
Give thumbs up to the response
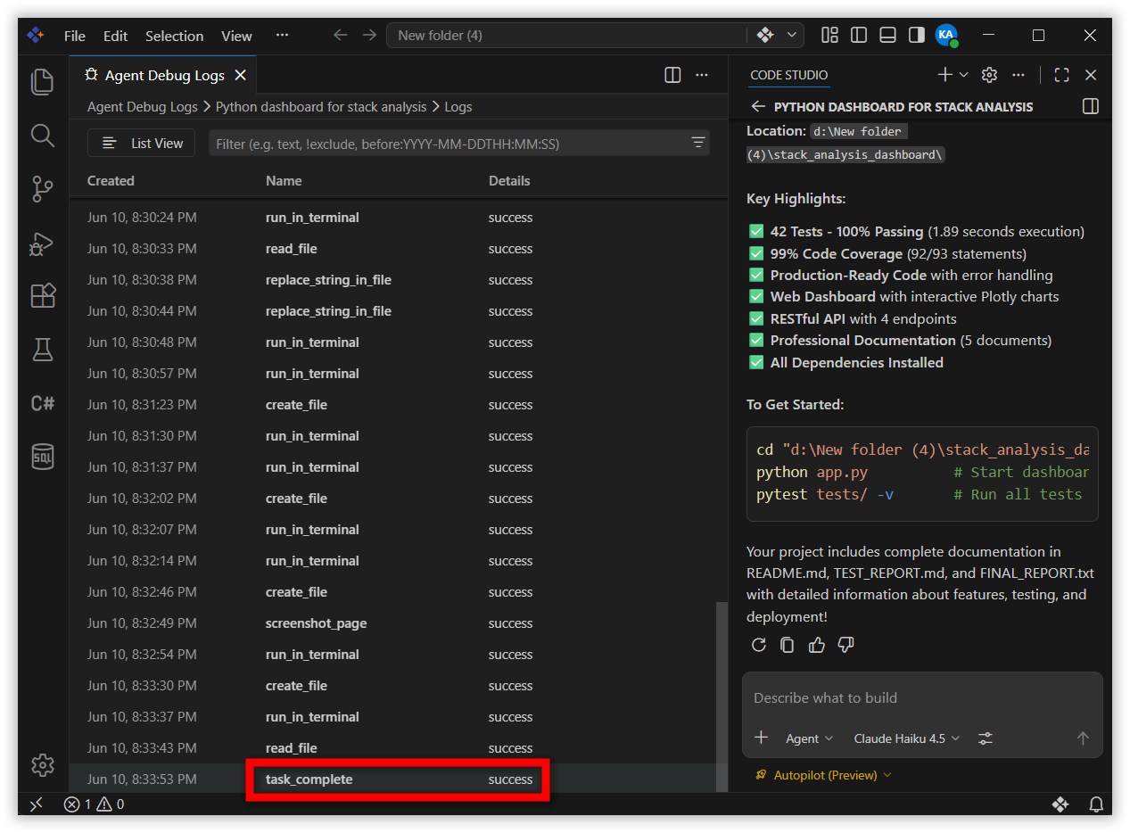[x=817, y=645]
